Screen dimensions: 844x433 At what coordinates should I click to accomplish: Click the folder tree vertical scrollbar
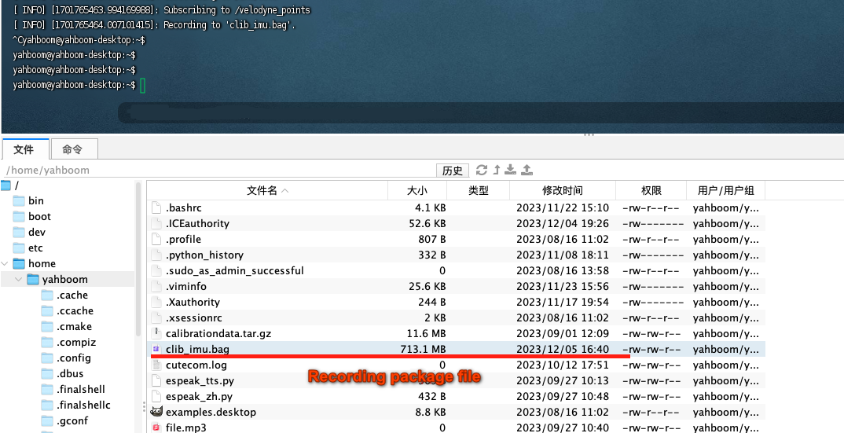click(138, 259)
